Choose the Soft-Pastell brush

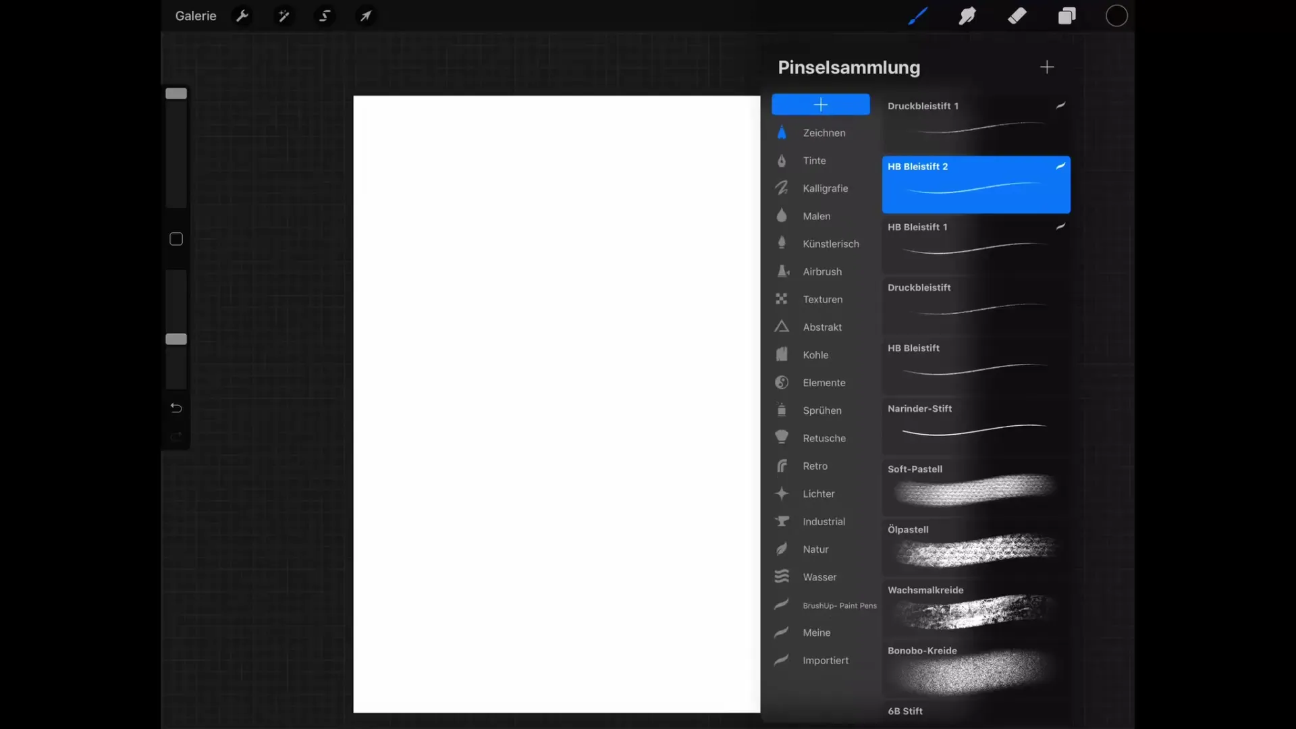click(x=976, y=487)
